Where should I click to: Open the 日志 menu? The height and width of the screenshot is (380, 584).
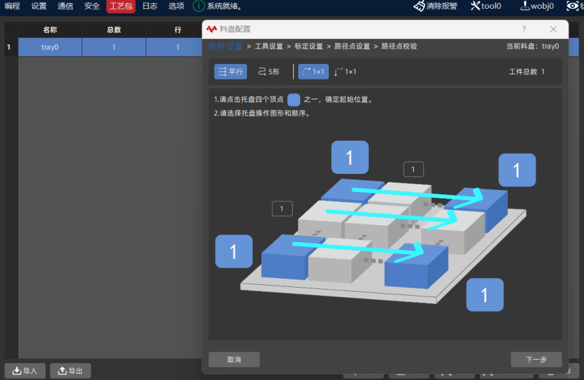point(150,6)
